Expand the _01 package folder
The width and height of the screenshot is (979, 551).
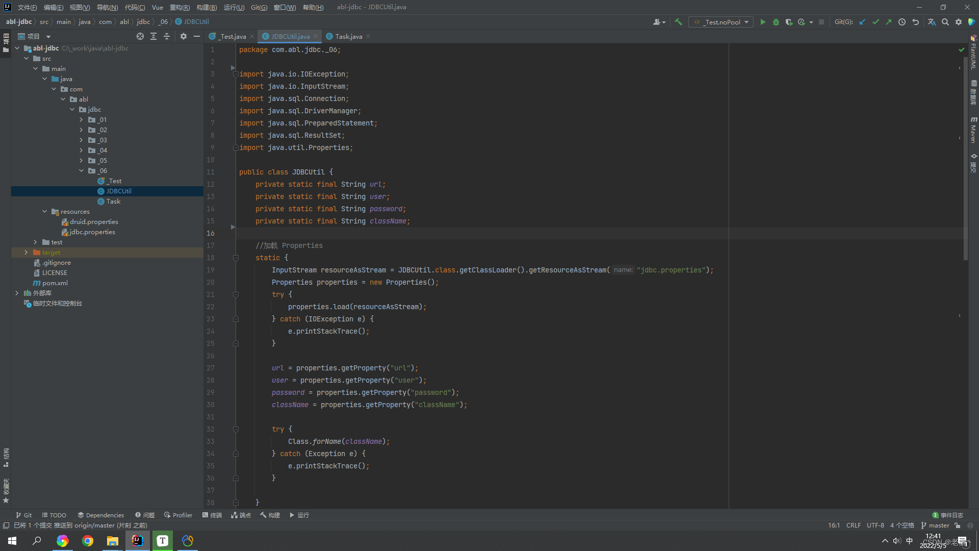[x=81, y=120]
